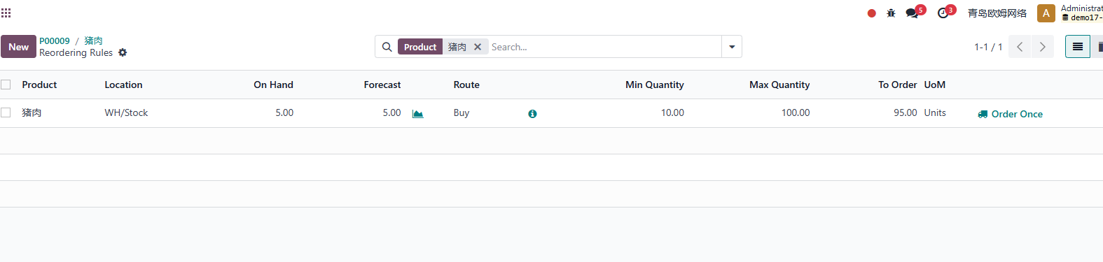
Task: Switch to the list view icon
Action: pos(1078,47)
